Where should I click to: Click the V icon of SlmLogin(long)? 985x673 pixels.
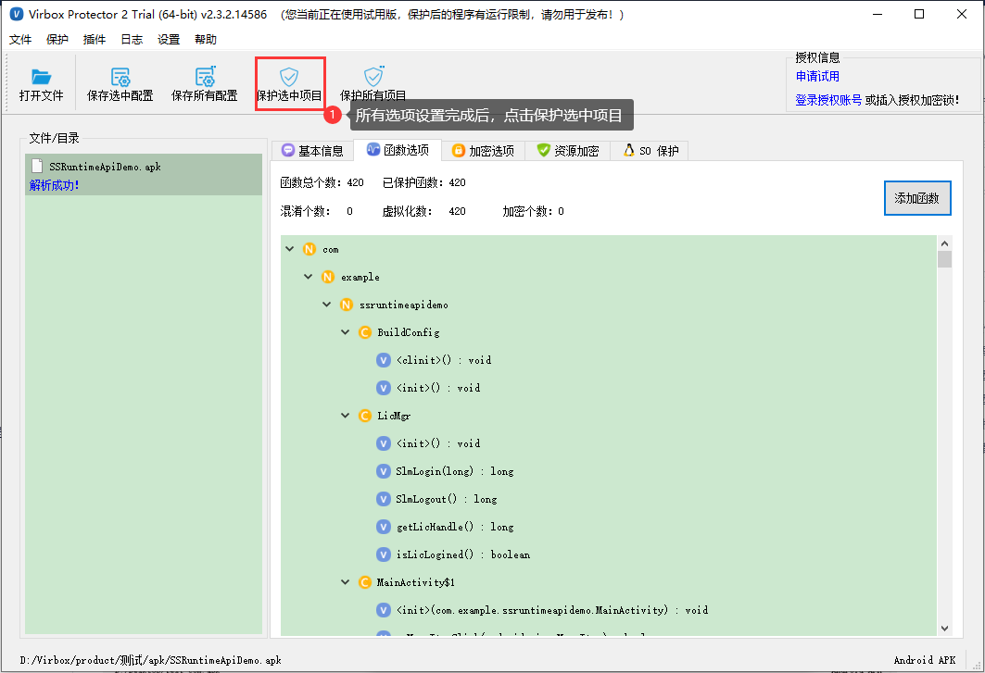coord(384,471)
